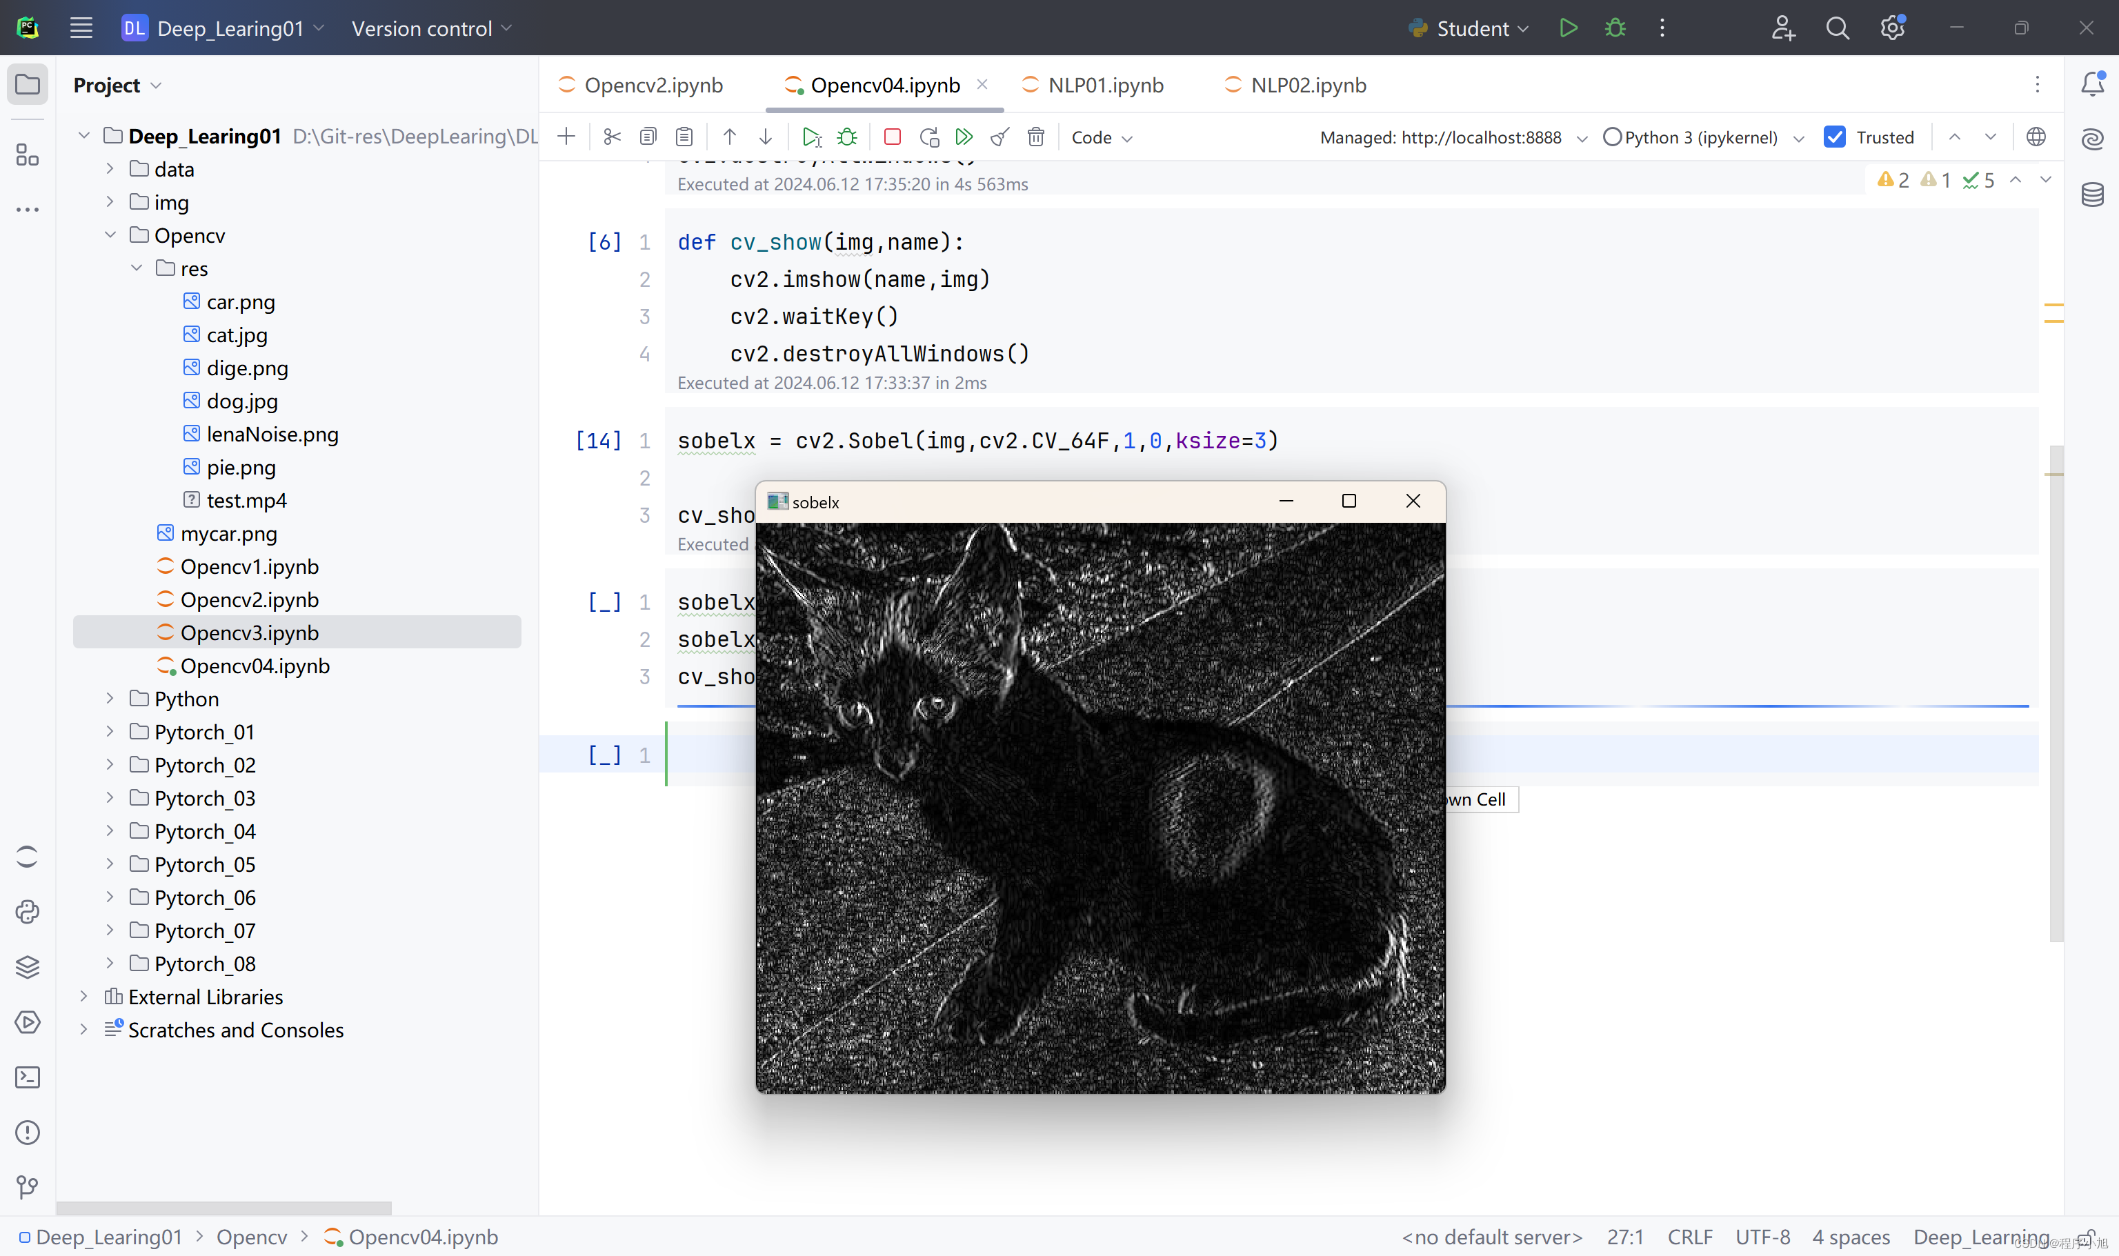Click the UTF-8 encoding status
Image resolution: width=2119 pixels, height=1256 pixels.
[1762, 1237]
